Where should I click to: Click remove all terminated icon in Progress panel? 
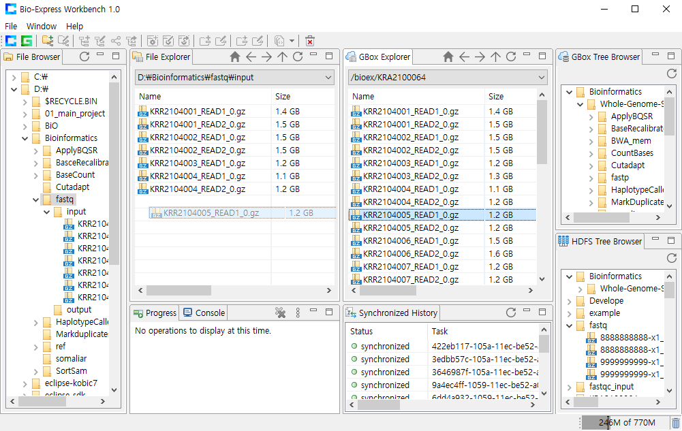(x=281, y=313)
